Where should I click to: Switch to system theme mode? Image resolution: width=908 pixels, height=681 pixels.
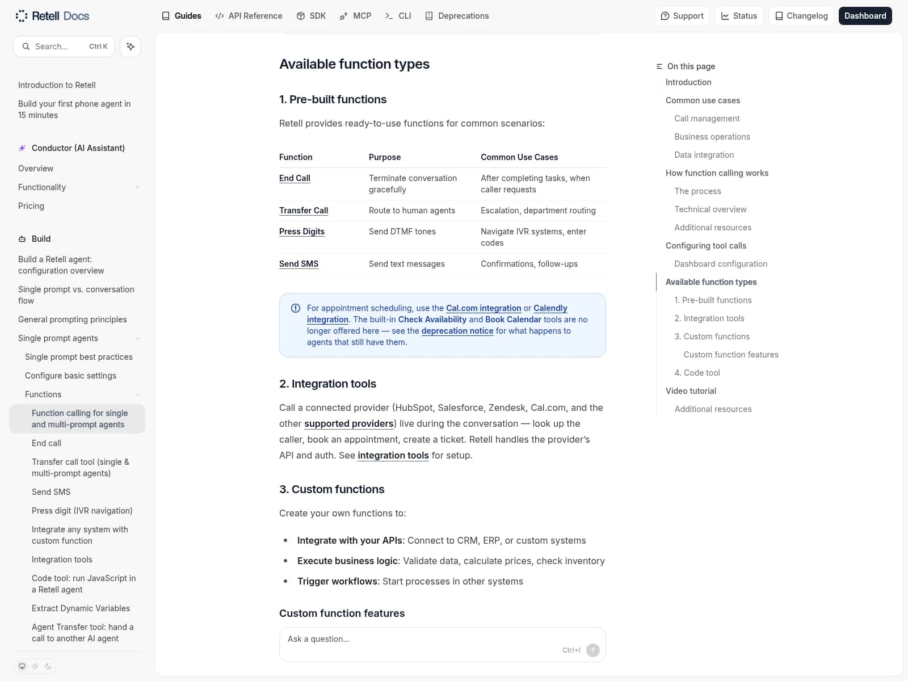[x=22, y=666]
